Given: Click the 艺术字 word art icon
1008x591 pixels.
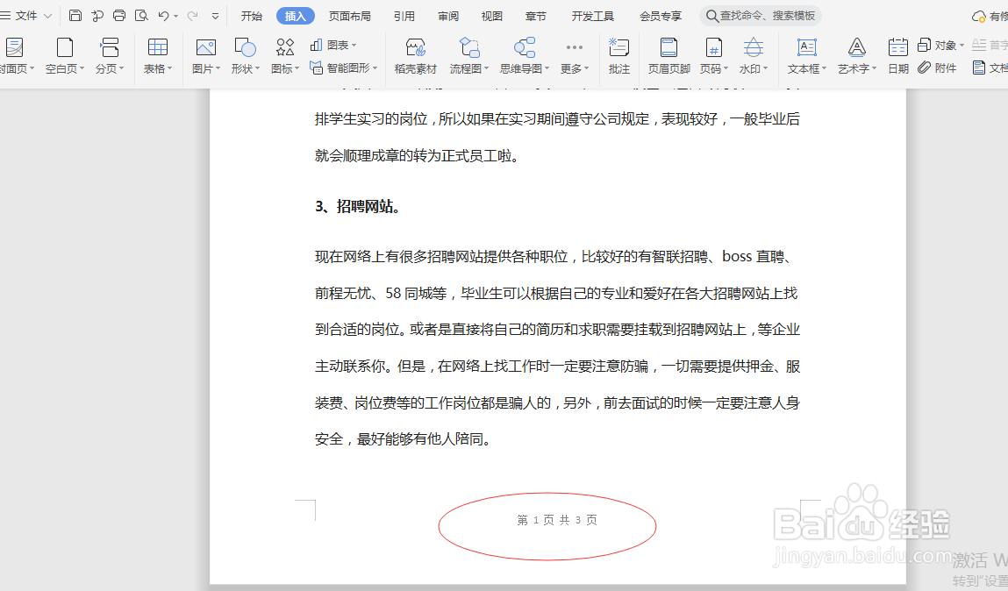Looking at the screenshot, I should pos(857,47).
